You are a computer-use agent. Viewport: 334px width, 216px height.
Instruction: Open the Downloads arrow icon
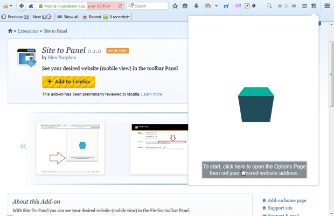[197, 6]
